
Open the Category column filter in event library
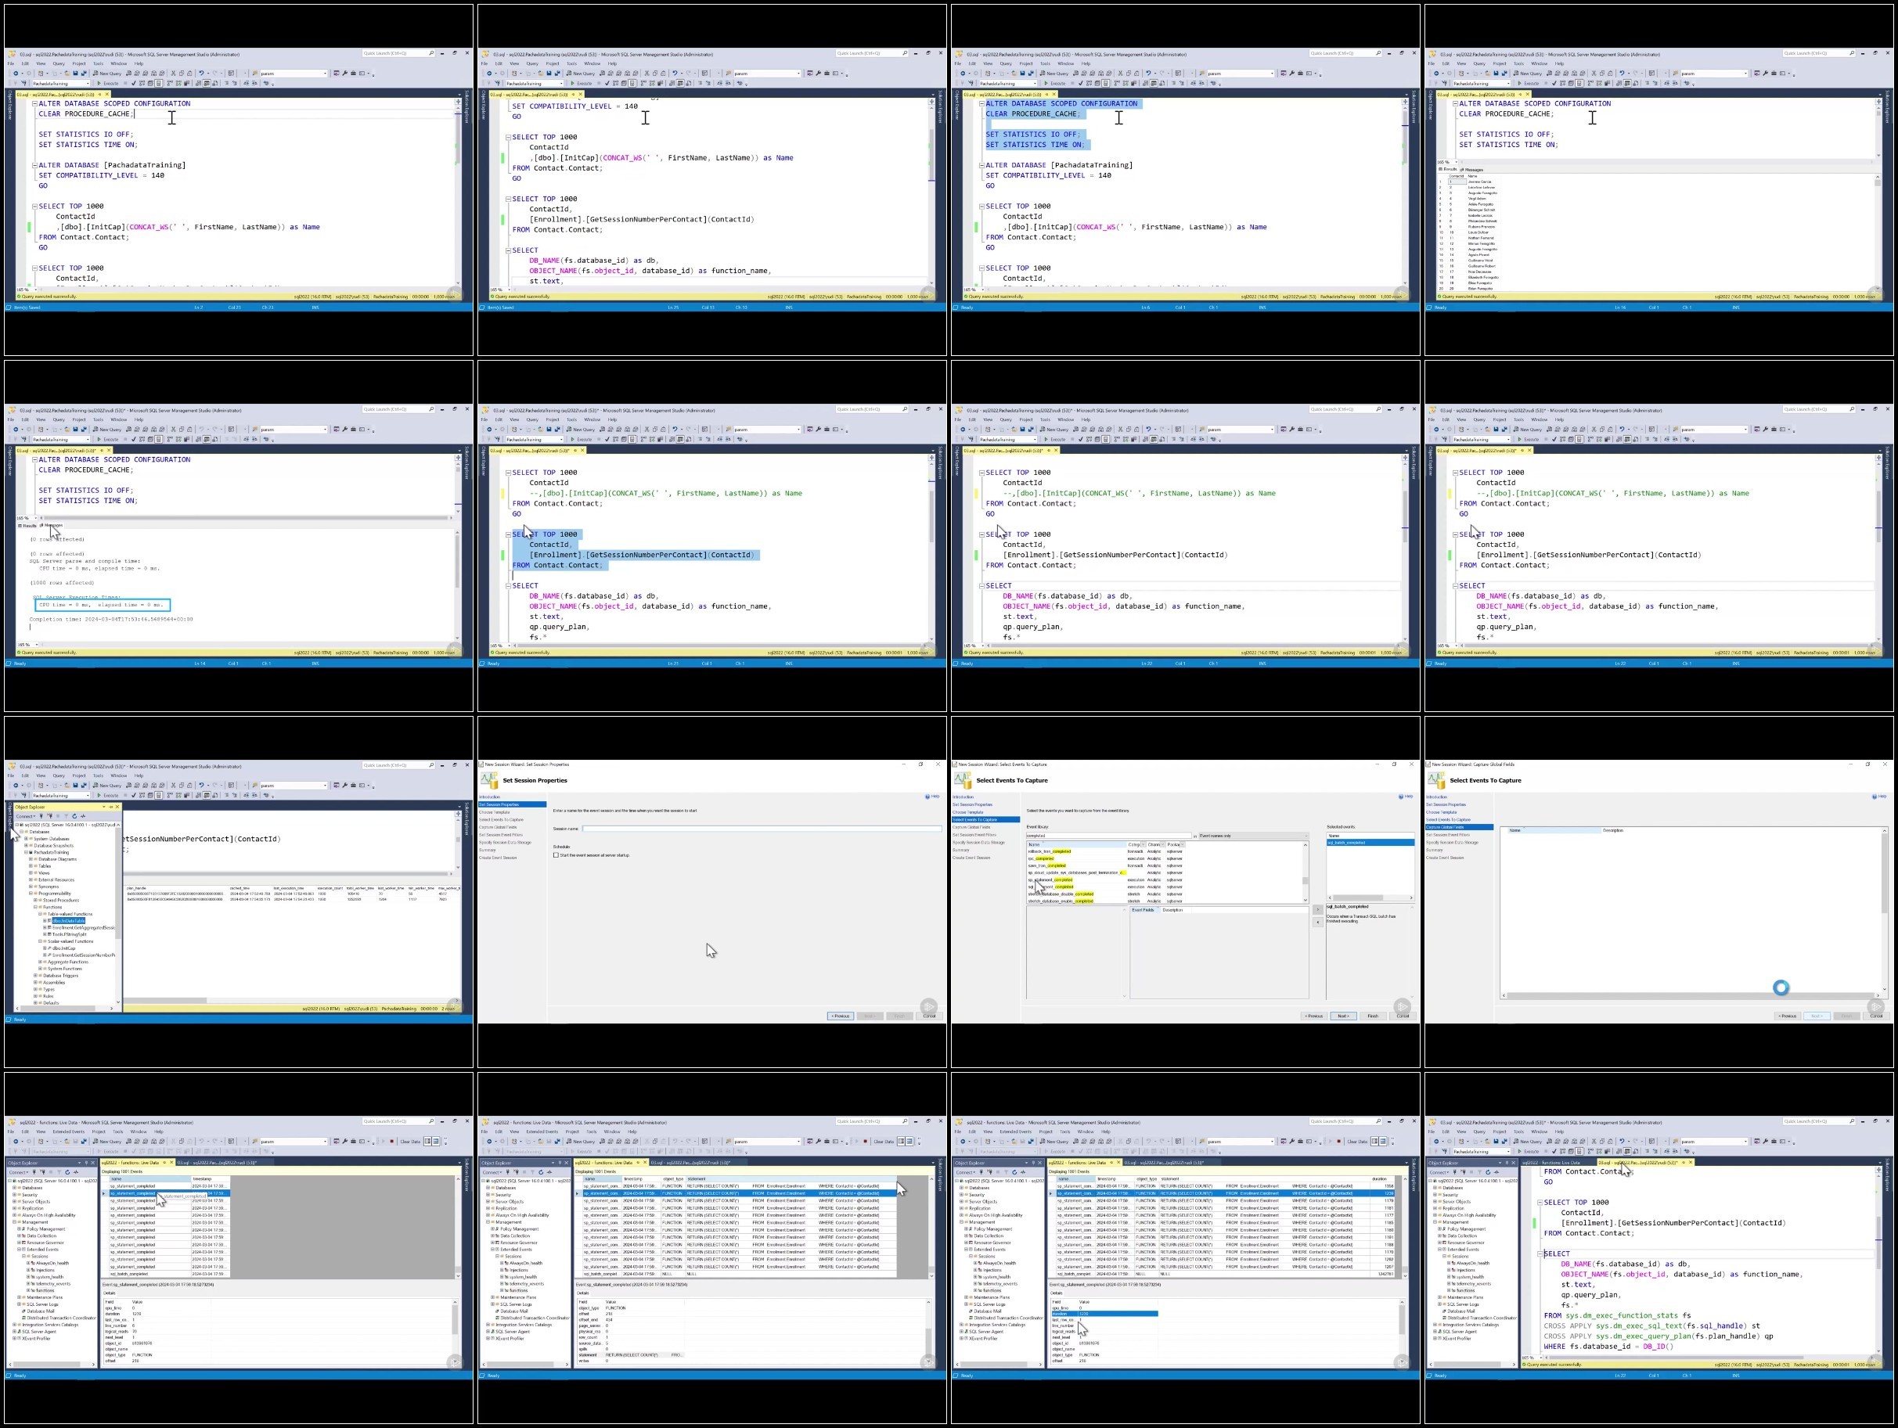coord(1143,845)
